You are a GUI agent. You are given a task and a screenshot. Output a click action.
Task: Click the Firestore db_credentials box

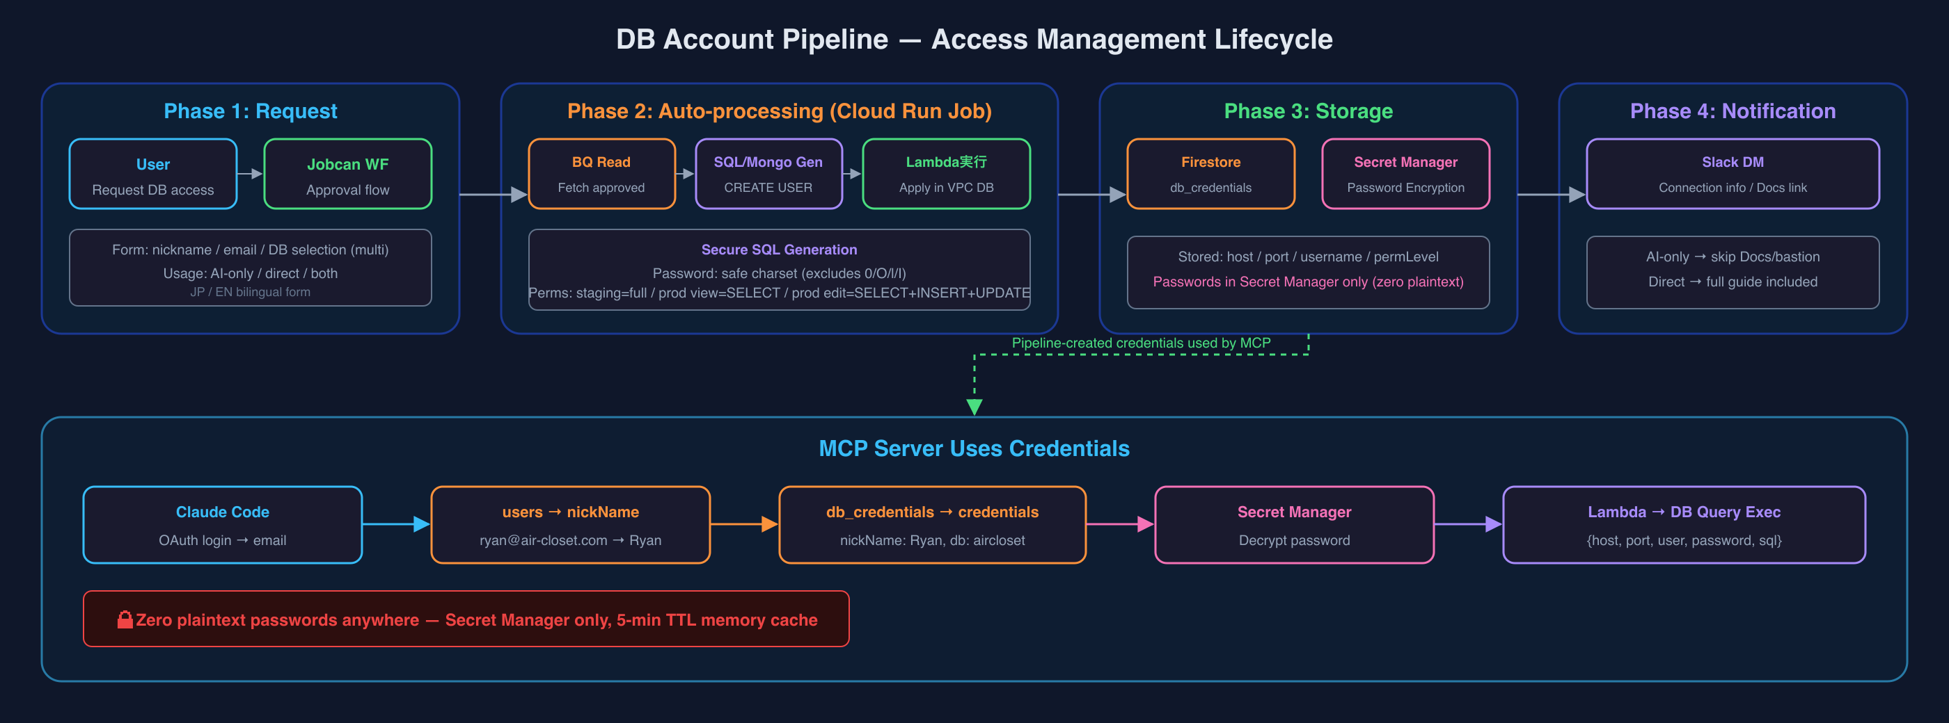pos(1210,174)
